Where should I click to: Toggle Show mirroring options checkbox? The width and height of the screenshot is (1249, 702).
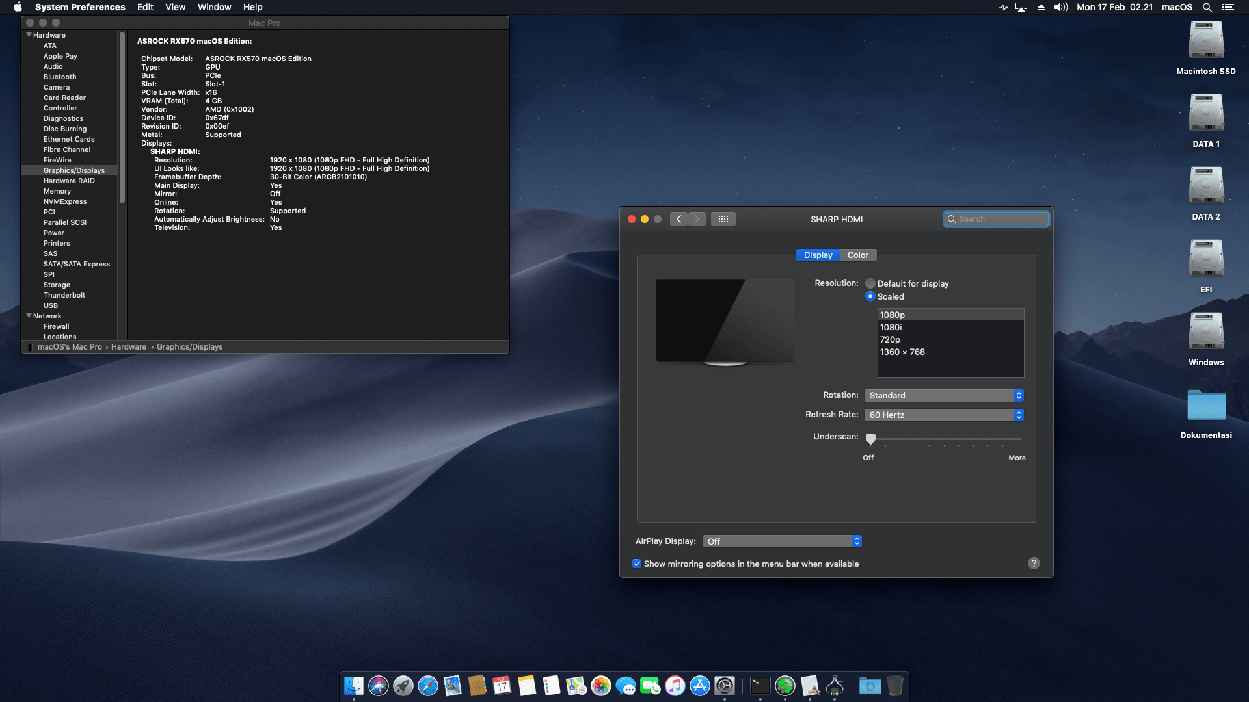(x=637, y=564)
